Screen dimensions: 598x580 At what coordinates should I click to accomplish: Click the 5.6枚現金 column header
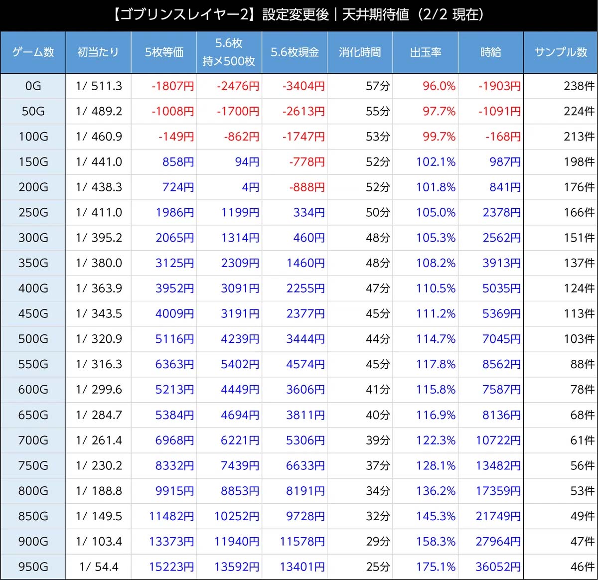pyautogui.click(x=295, y=52)
